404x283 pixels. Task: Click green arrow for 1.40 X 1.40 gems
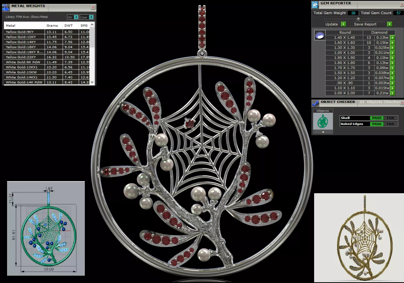(392, 38)
